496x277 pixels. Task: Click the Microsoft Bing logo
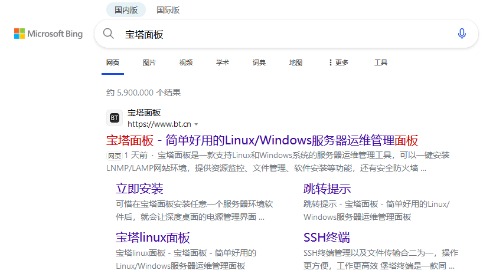(48, 34)
